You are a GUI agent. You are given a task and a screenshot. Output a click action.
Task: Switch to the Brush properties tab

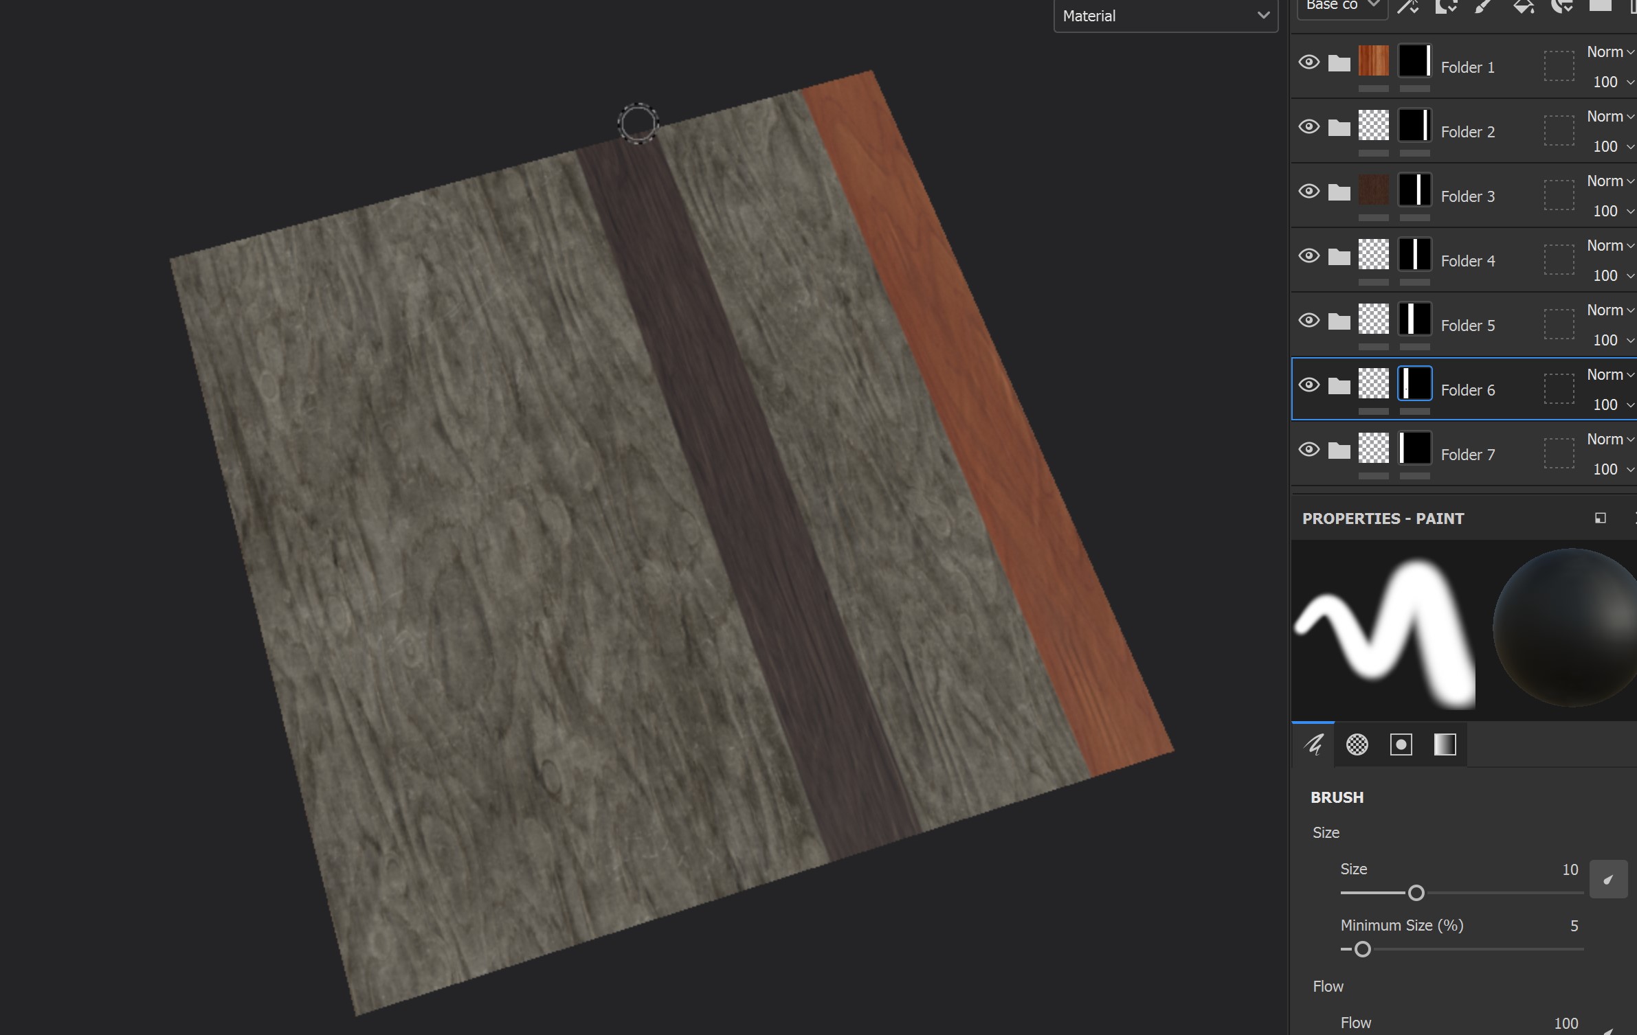1313,744
